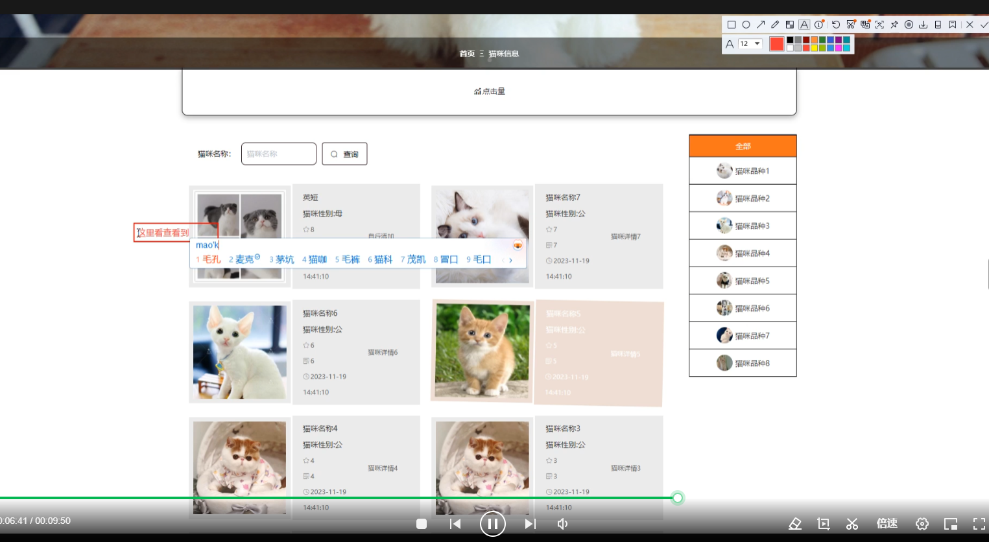Image resolution: width=989 pixels, height=542 pixels.
Task: Pin the screenshot to the screen
Action: coord(894,25)
